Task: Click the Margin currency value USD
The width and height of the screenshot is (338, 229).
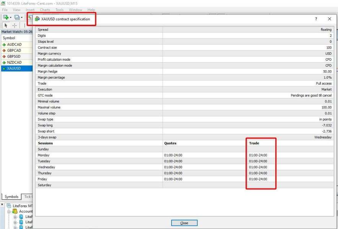Action: pyautogui.click(x=328, y=54)
